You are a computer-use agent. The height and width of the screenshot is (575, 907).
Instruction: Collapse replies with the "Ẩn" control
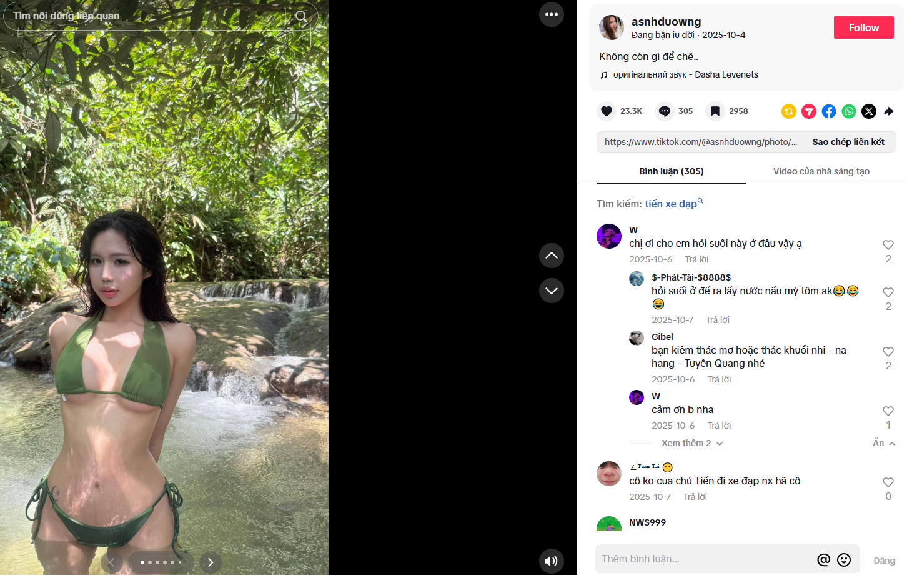click(x=883, y=443)
